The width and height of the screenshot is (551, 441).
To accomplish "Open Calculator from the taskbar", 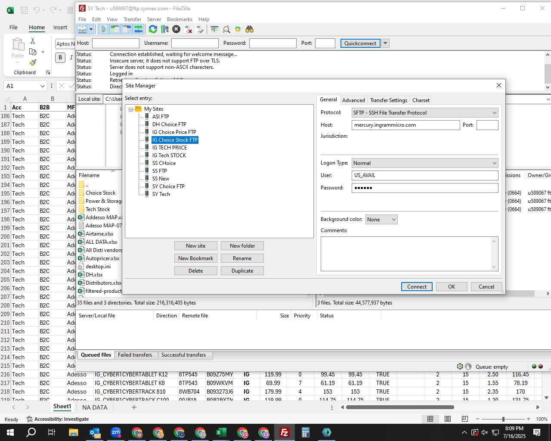I will pyautogui.click(x=306, y=432).
